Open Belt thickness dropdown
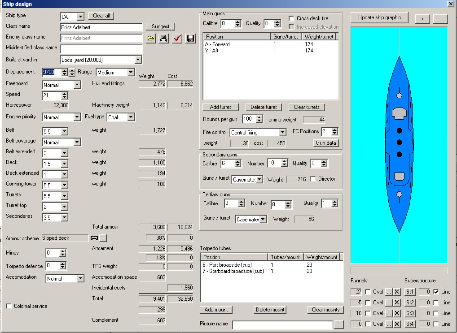The width and height of the screenshot is (457, 333). (x=65, y=131)
